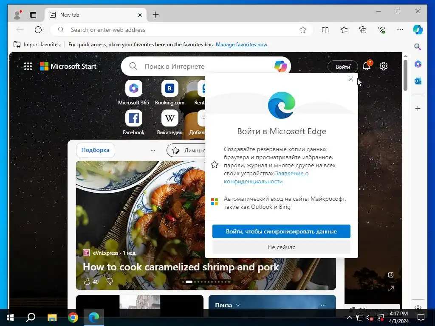Click the background image info icon

(x=391, y=275)
